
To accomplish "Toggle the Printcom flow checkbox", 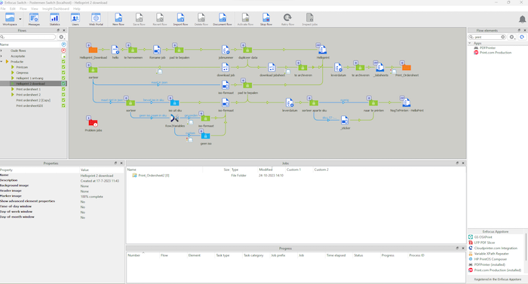I will coord(63,67).
